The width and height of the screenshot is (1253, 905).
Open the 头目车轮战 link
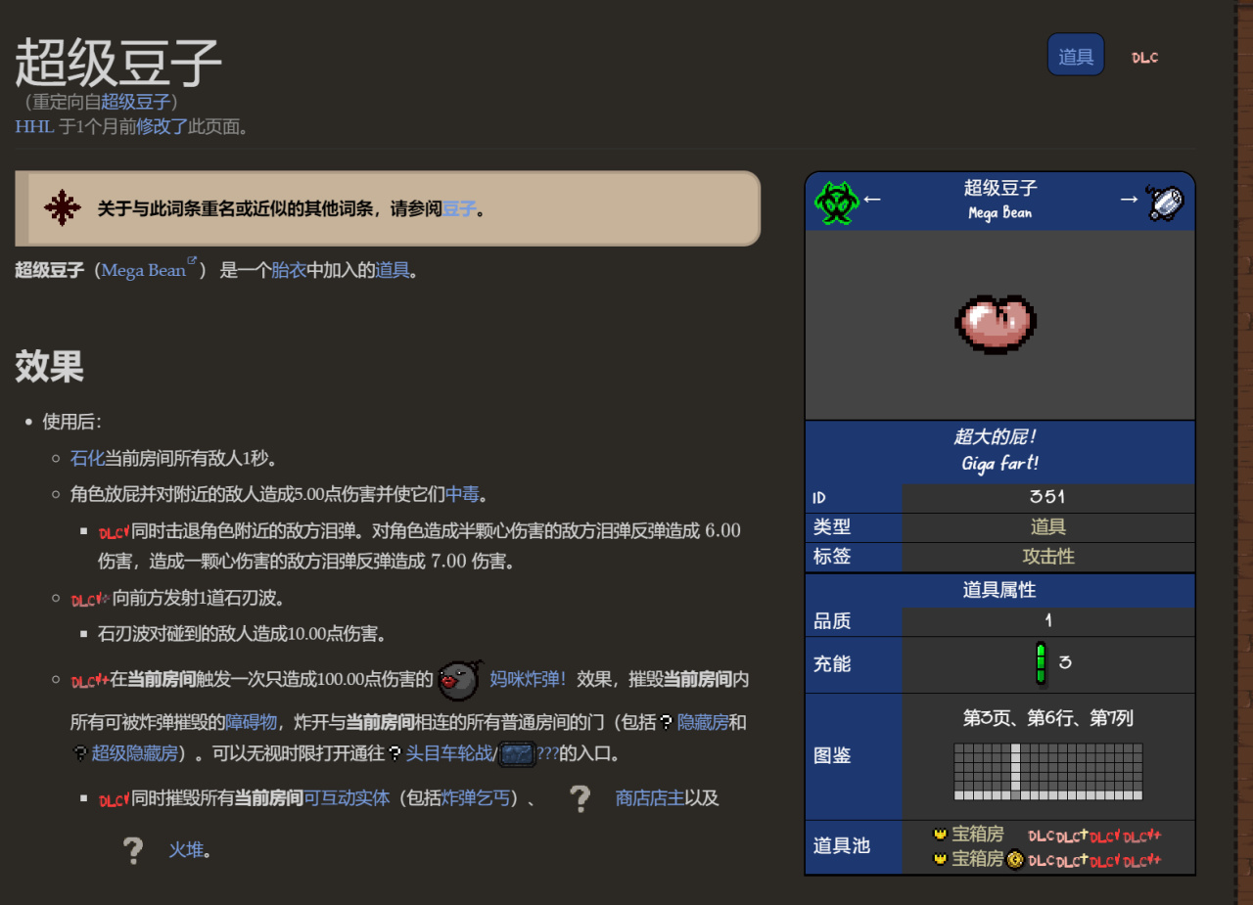click(x=449, y=753)
